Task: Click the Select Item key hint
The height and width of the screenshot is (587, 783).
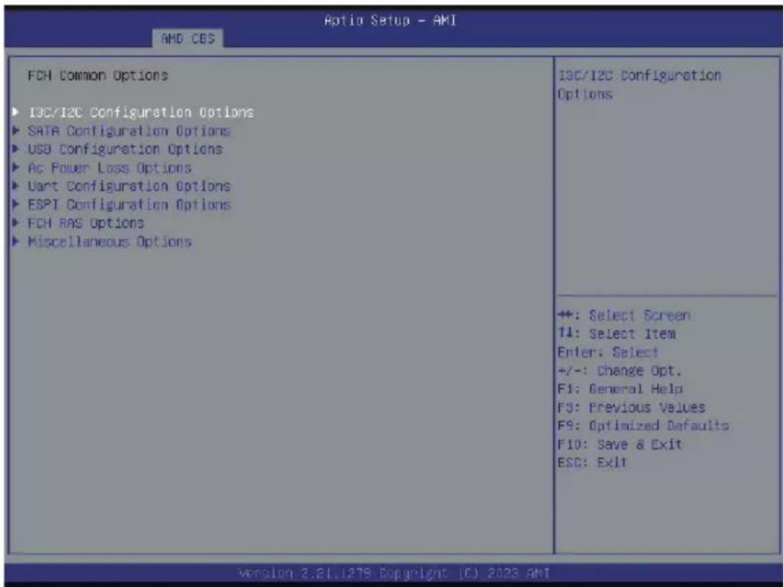Action: click(x=616, y=334)
